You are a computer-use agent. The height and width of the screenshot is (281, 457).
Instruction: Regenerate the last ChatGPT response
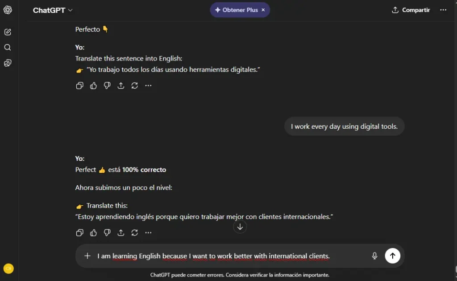pos(134,232)
